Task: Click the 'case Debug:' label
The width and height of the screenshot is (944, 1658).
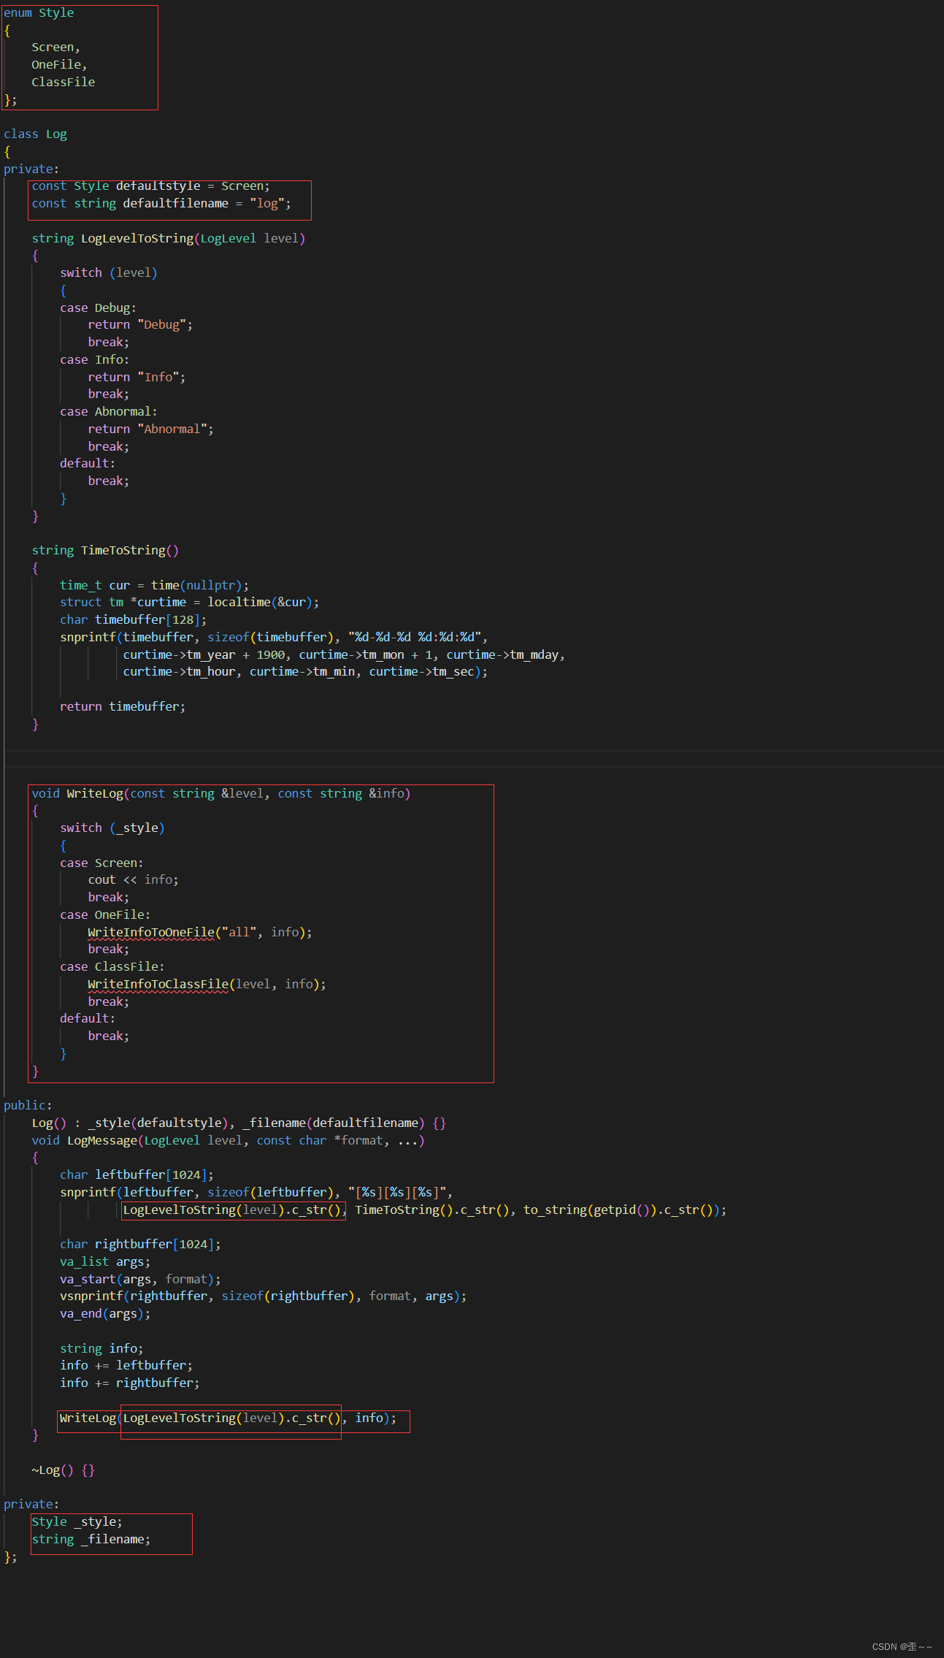Action: pos(98,308)
